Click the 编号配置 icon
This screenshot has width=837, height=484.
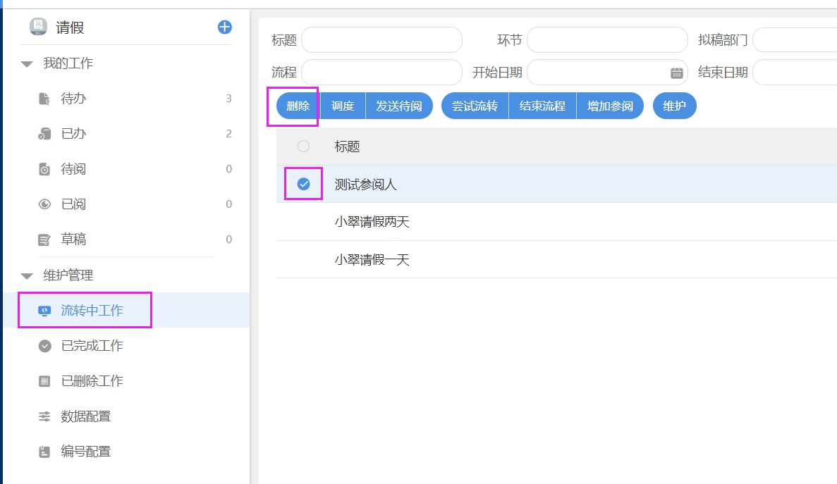[44, 452]
